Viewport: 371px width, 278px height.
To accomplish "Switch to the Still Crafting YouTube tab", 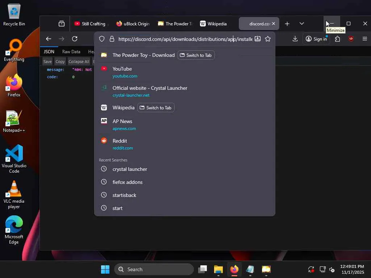I will click(x=90, y=24).
